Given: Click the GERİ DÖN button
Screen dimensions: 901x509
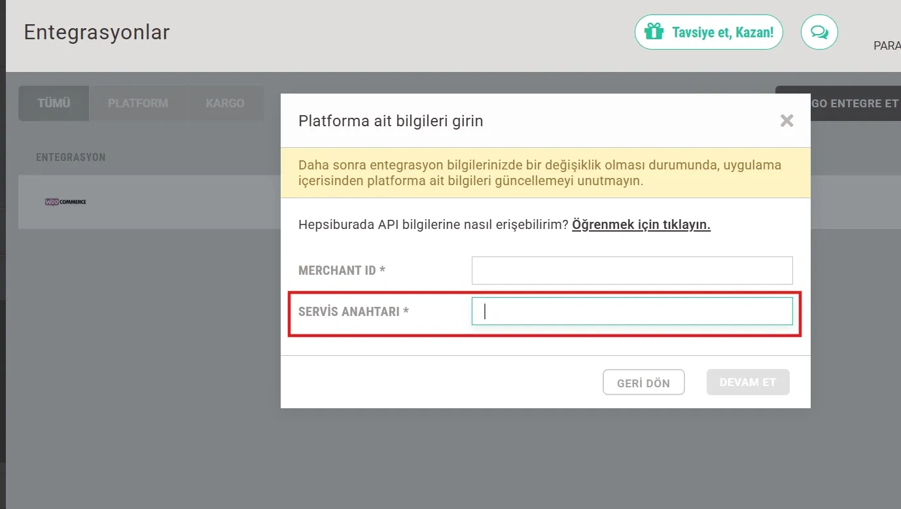Looking at the screenshot, I should click(x=644, y=383).
